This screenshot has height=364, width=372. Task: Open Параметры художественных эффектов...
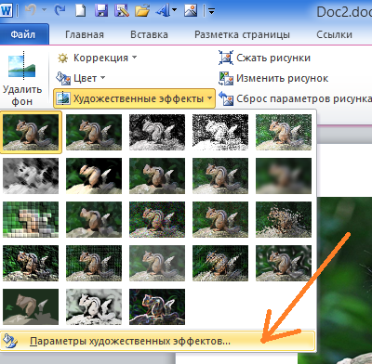[x=158, y=341]
